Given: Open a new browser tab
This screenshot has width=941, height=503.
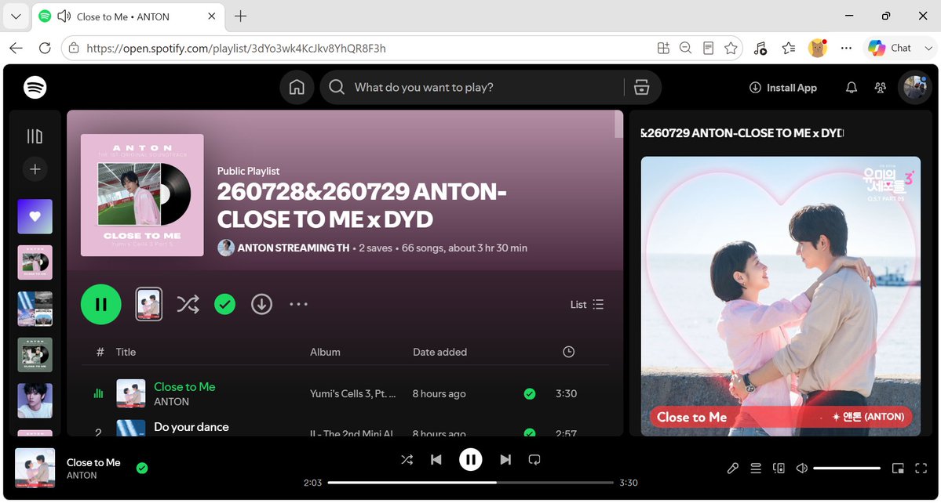Looking at the screenshot, I should click(x=240, y=16).
